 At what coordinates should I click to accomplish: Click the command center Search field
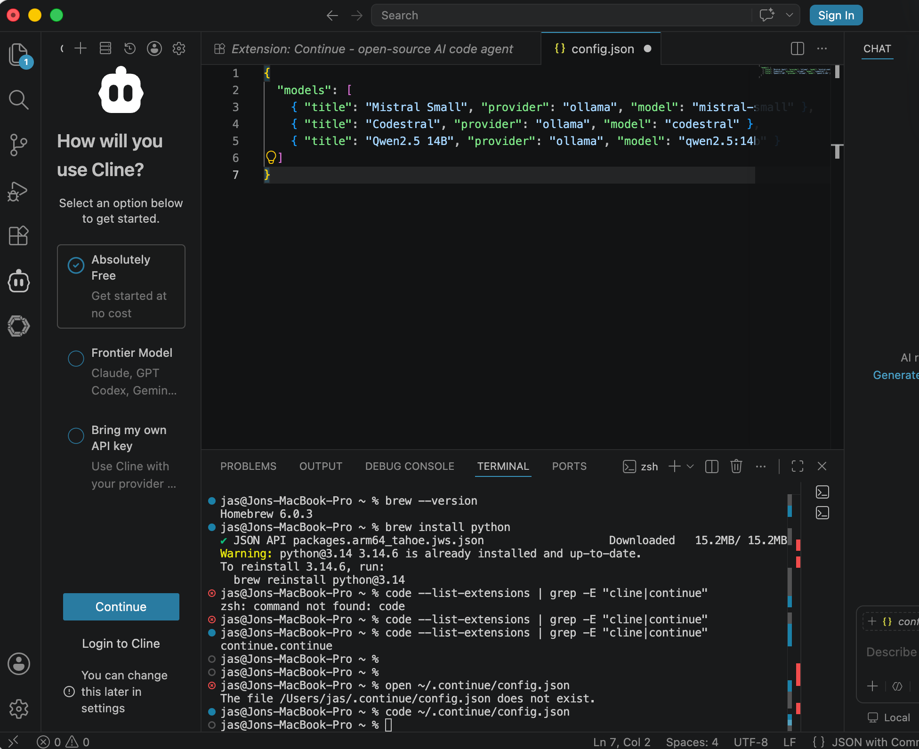click(561, 16)
